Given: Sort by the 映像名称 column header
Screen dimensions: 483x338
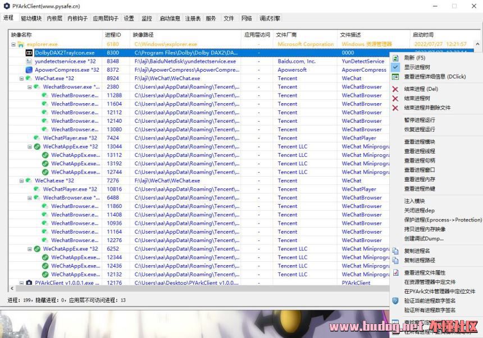Looking at the screenshot, I should pos(55,35).
